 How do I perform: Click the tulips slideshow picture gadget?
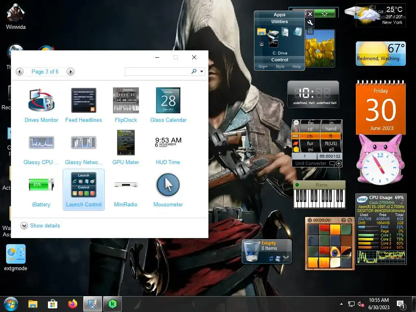tap(320, 48)
